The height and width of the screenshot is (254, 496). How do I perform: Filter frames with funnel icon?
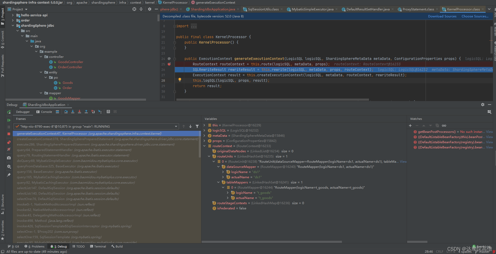click(x=197, y=126)
